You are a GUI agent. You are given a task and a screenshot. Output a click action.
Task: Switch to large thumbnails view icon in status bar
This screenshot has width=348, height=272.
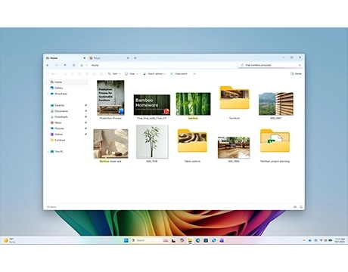(x=301, y=207)
